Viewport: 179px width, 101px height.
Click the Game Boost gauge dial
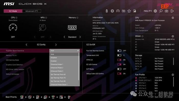click(x=13, y=27)
